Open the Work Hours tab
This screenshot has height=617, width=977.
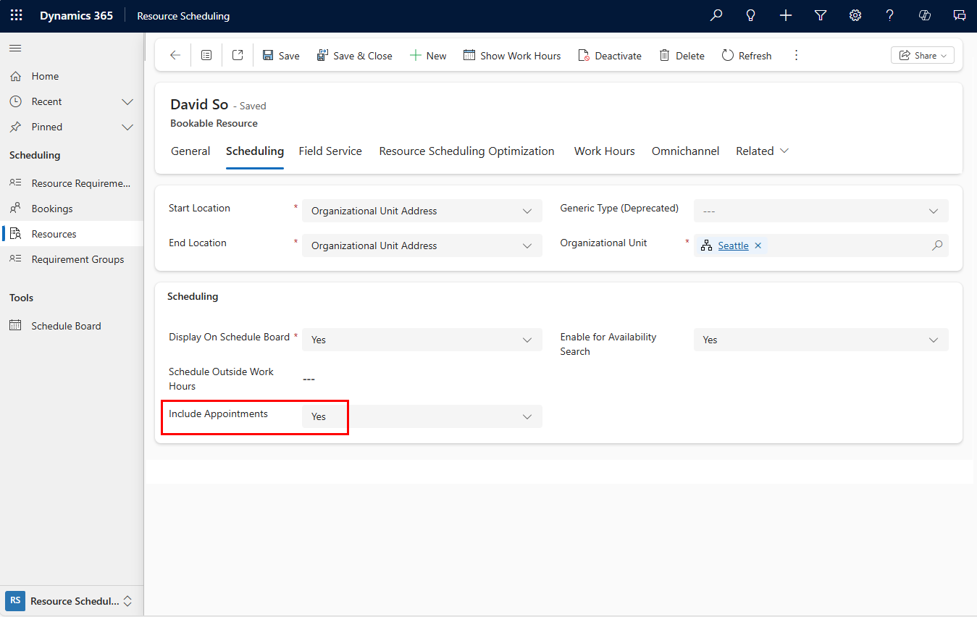click(604, 151)
